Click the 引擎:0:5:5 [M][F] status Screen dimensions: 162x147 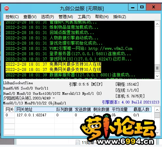[86, 84]
